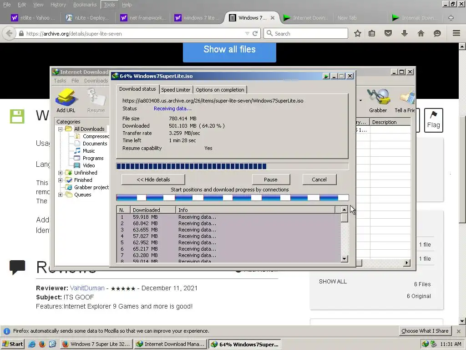Cancel the Windows7SuperLite.iso download
This screenshot has height=350, width=466.
pyautogui.click(x=319, y=180)
